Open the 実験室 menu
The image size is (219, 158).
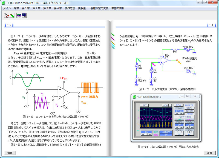coord(82,8)
